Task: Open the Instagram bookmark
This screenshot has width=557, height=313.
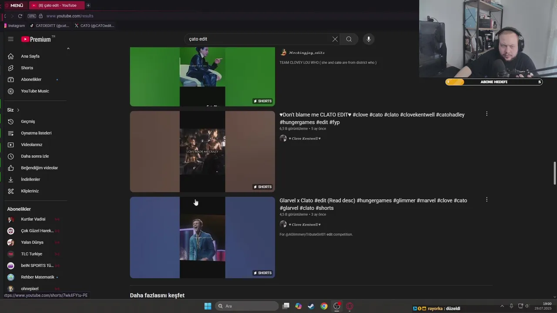Action: click(14, 26)
